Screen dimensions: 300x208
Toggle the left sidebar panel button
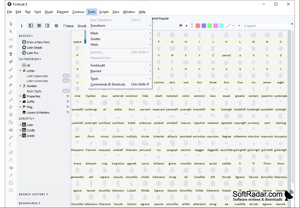coord(31,26)
